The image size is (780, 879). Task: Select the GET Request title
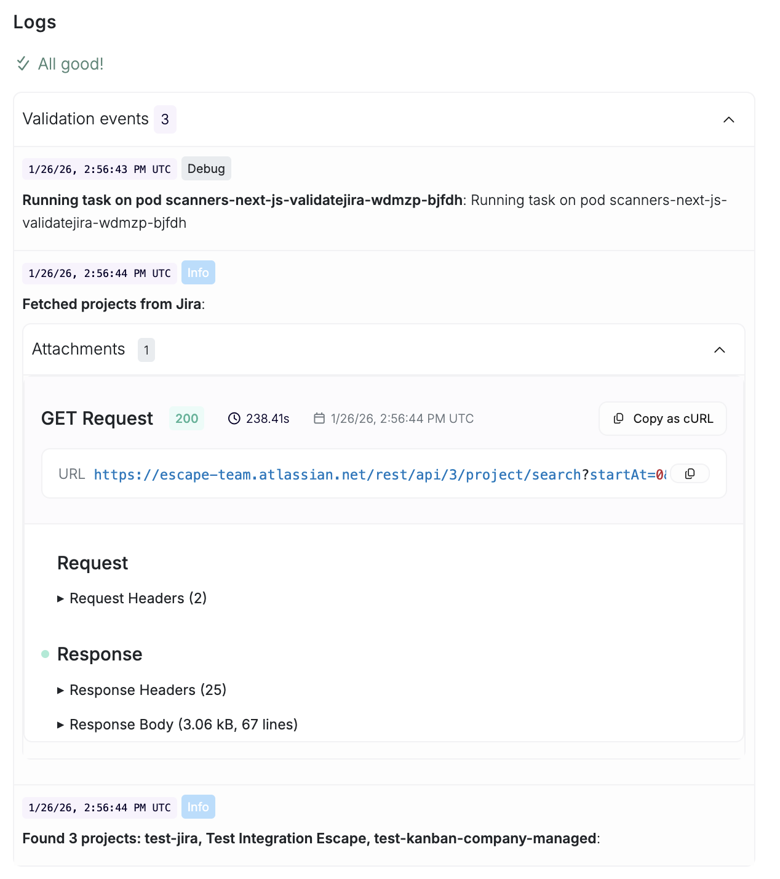point(97,418)
